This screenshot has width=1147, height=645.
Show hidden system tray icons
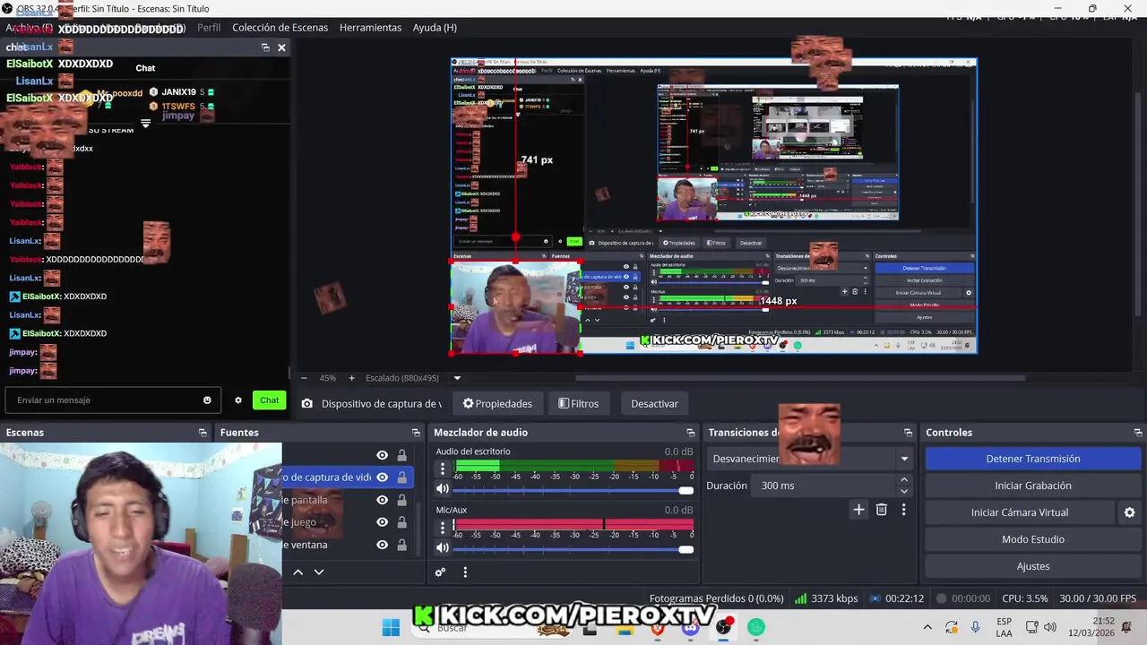coord(927,628)
